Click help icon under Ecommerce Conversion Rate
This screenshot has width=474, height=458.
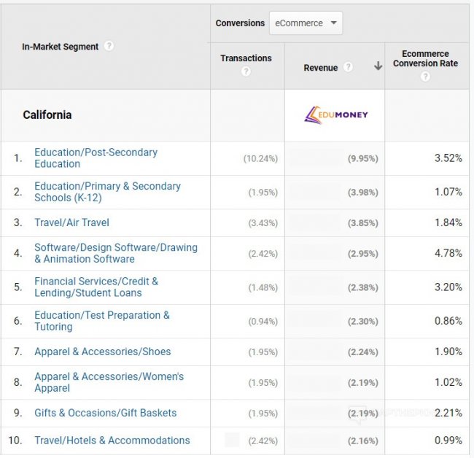pos(425,76)
